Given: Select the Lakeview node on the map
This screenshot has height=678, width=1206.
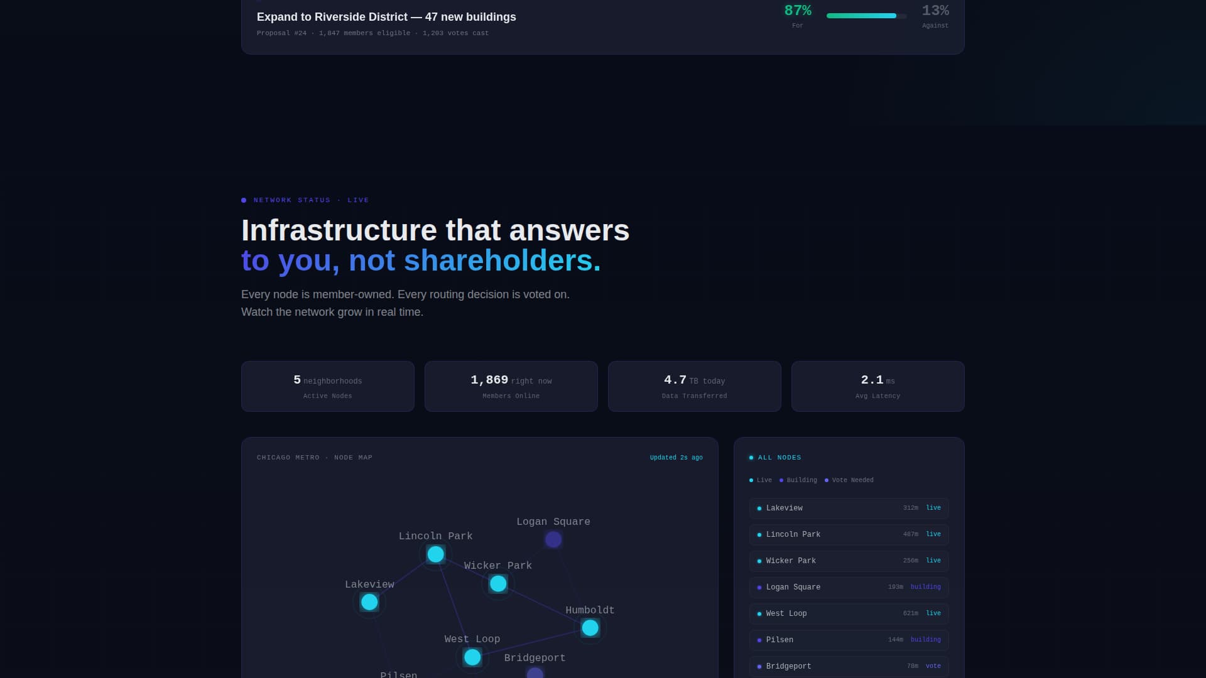Looking at the screenshot, I should tap(369, 602).
